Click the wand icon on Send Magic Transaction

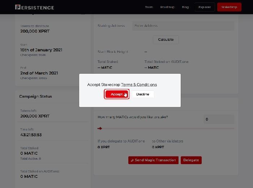coord(132,160)
